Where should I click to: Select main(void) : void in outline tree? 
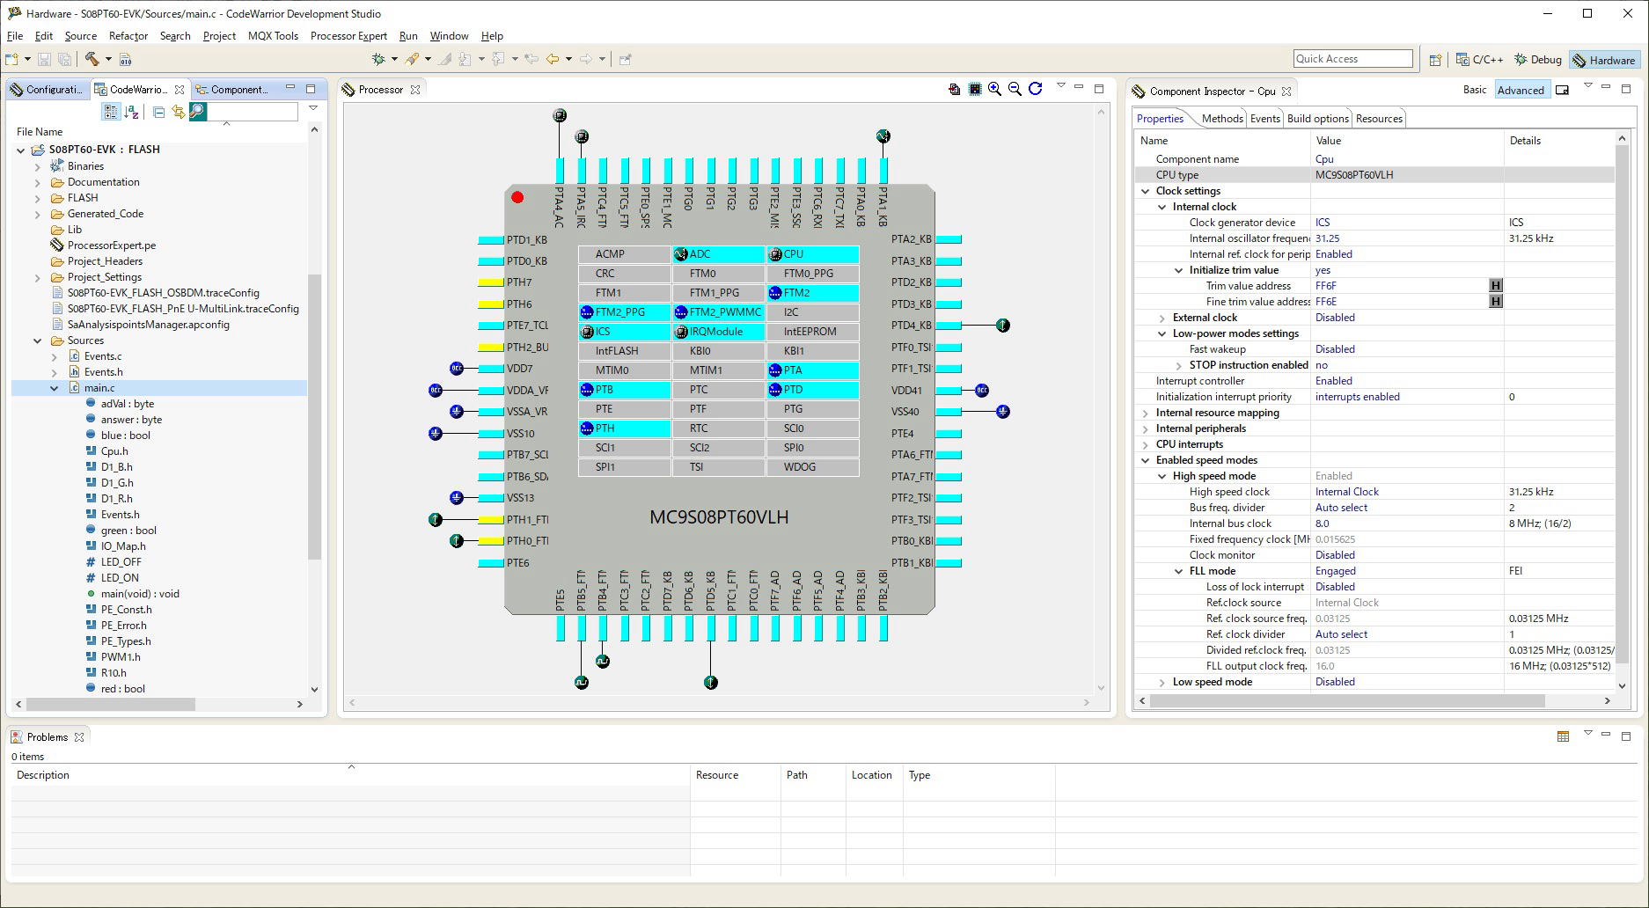click(139, 594)
